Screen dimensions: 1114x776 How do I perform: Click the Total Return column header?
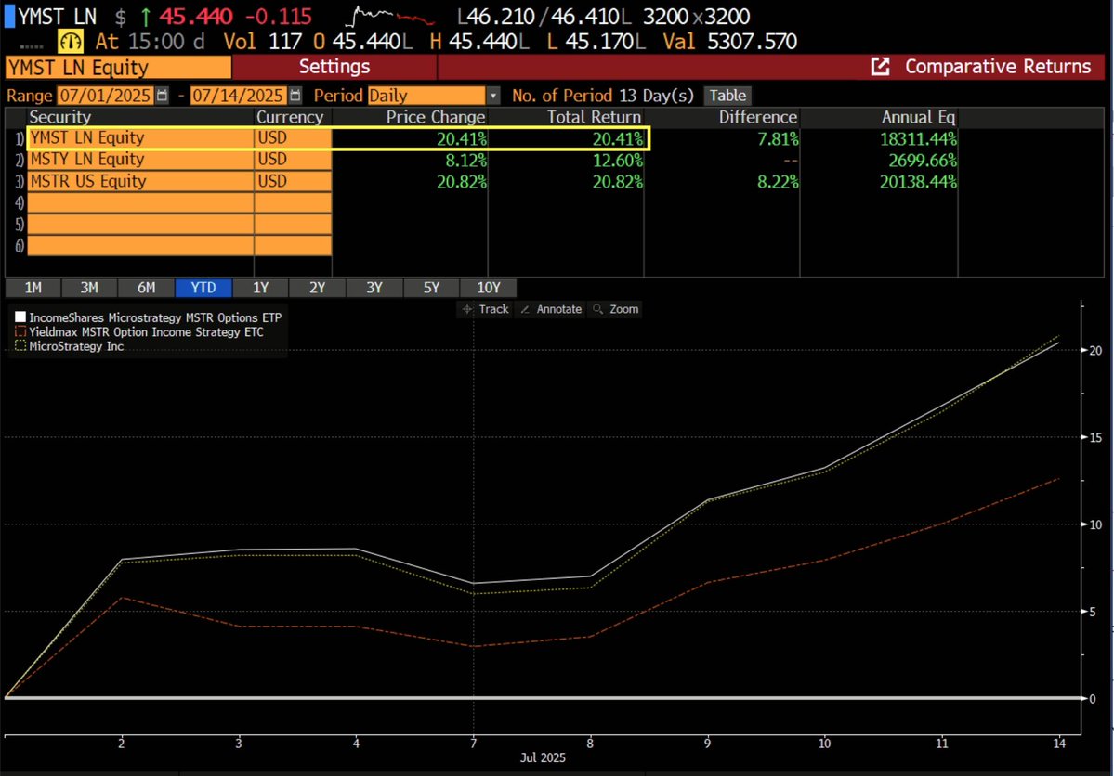(594, 117)
